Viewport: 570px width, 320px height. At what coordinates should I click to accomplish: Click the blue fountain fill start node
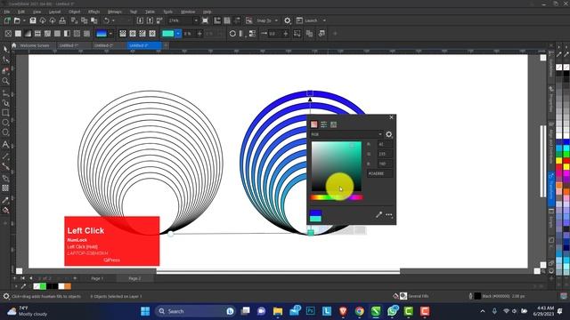pos(310,93)
